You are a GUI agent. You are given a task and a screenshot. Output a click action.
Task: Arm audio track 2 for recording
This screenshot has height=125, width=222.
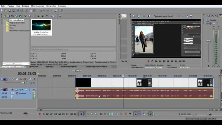pyautogui.click(x=12, y=90)
